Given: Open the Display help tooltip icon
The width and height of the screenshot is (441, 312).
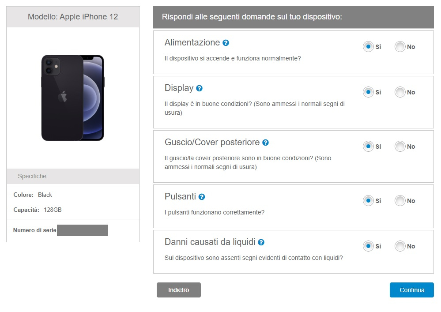Looking at the screenshot, I should tap(199, 88).
